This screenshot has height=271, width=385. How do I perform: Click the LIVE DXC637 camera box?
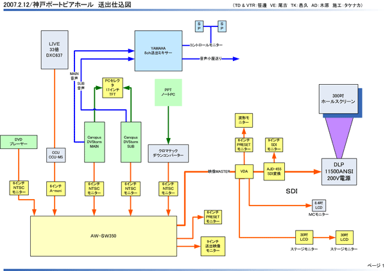[54, 50]
